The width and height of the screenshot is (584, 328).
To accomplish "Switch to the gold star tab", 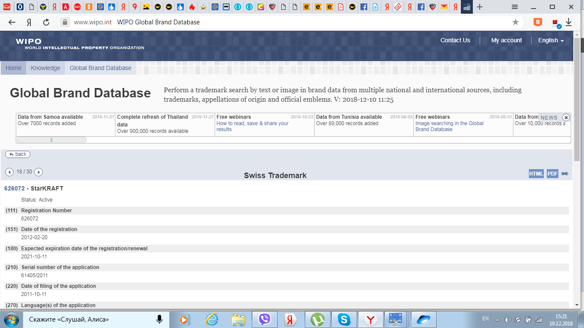I will [x=204, y=7].
